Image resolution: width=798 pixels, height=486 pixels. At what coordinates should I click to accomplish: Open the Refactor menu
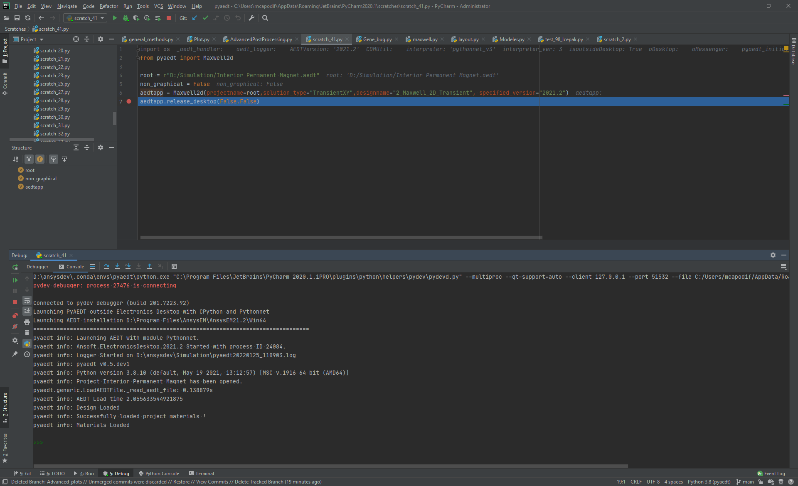[x=108, y=6]
